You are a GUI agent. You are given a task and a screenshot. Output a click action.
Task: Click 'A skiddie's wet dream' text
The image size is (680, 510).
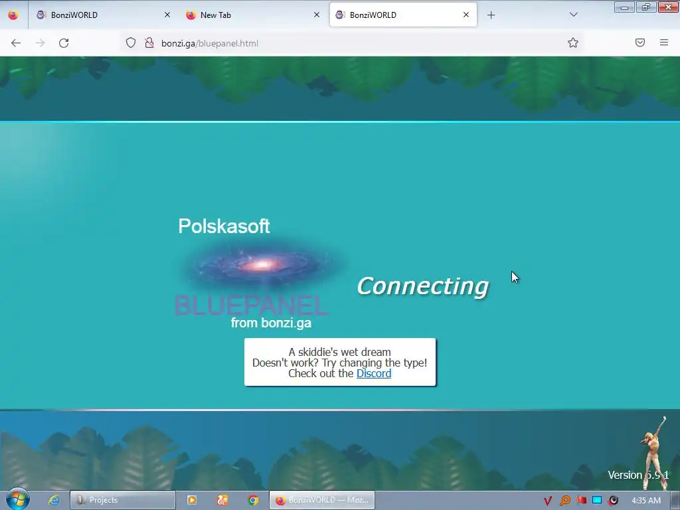click(x=339, y=352)
